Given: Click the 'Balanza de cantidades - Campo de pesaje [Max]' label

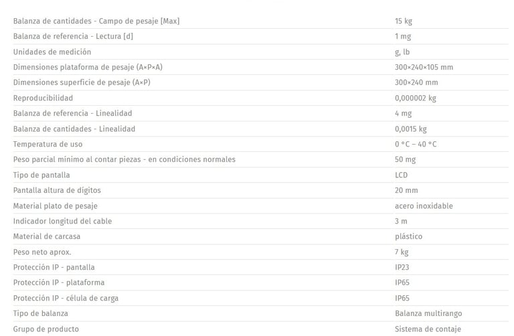Looking at the screenshot, I should pyautogui.click(x=96, y=21).
